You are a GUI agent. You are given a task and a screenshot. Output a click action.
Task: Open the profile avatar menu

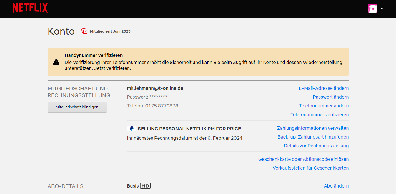coord(372,9)
